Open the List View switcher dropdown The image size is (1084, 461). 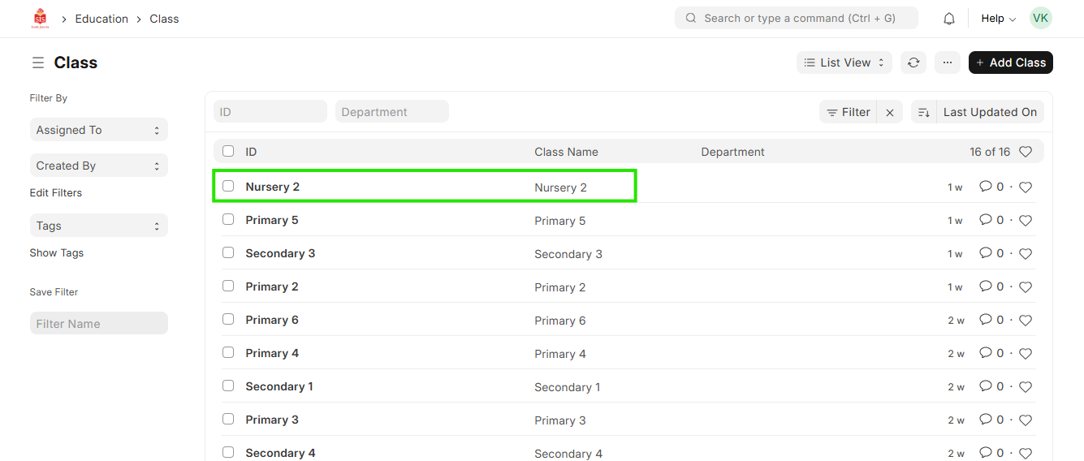coord(844,62)
